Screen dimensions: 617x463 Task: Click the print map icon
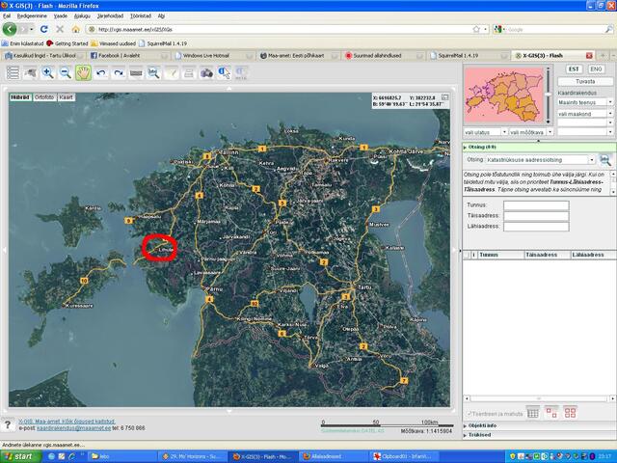point(189,73)
